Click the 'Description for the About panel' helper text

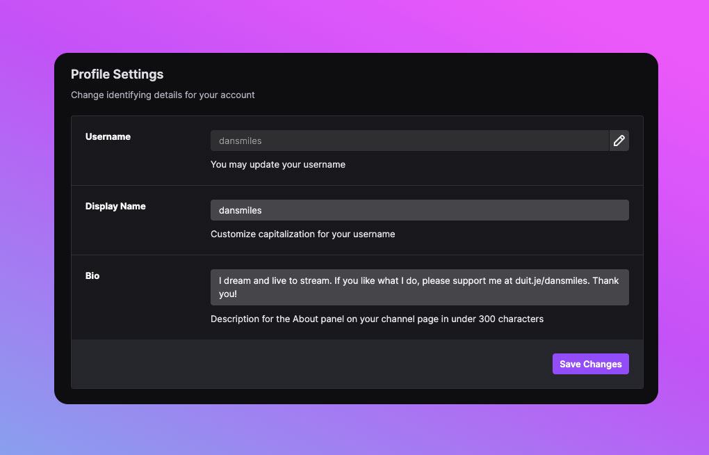(377, 319)
